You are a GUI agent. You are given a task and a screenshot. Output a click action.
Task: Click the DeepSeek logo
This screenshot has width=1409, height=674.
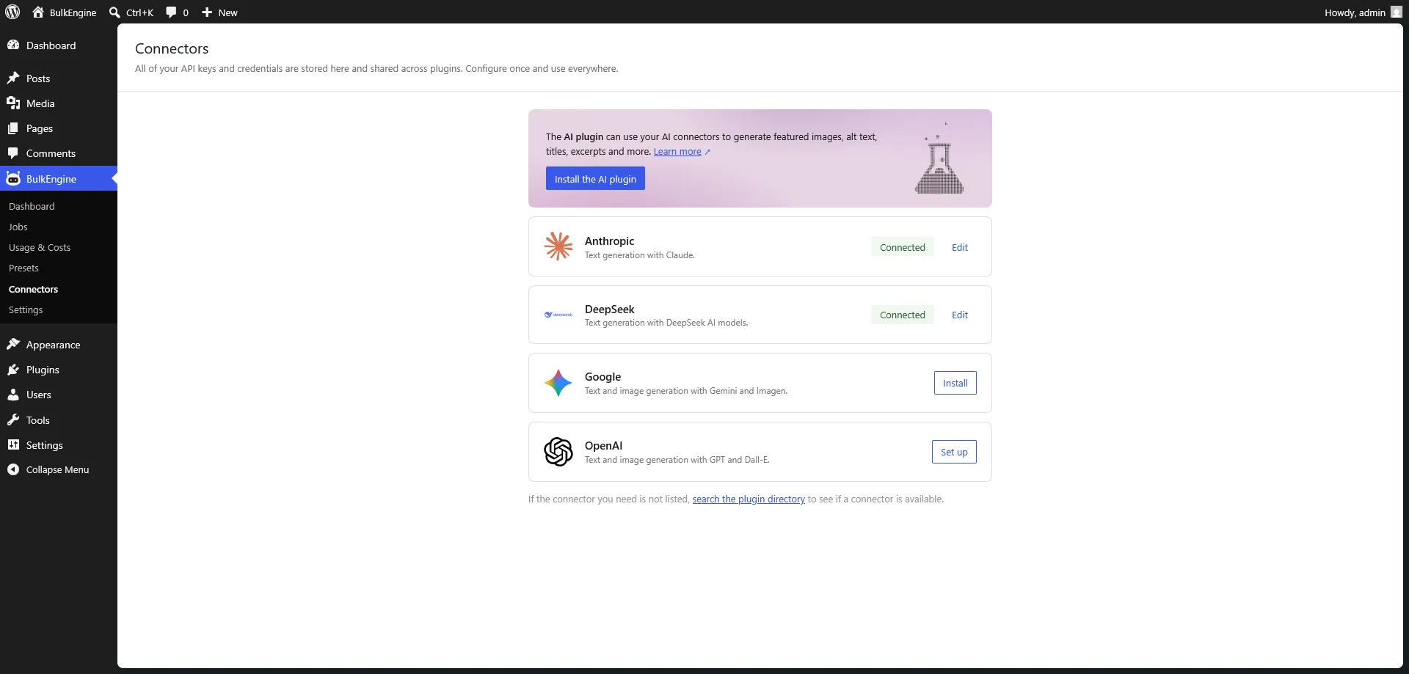[558, 315]
